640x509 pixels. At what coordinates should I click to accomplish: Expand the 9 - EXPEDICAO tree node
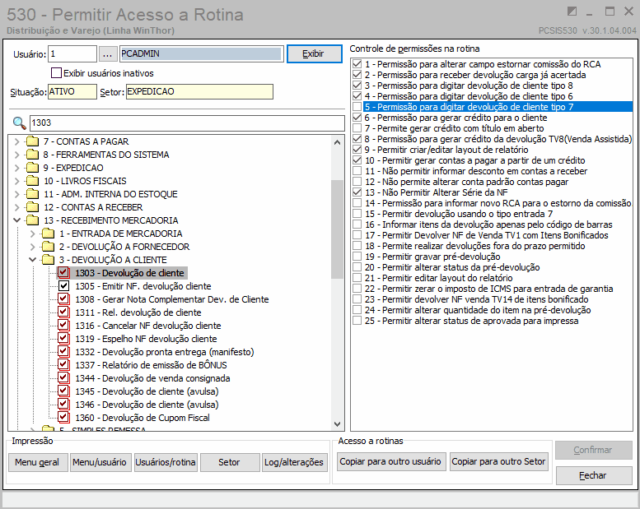(16, 168)
